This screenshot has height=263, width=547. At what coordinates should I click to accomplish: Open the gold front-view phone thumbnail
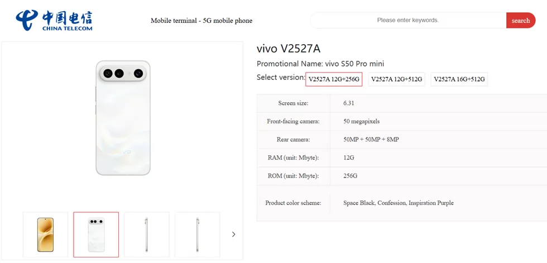pos(45,235)
